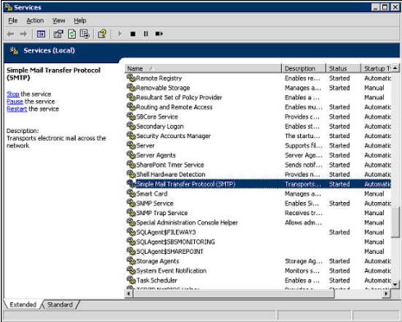
Task: Click the Services (Local) header icon
Action: point(14,51)
